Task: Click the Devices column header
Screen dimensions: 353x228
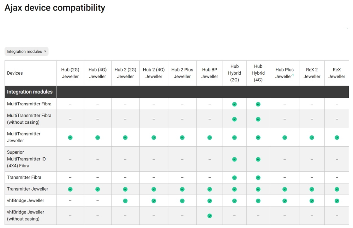Action: pyautogui.click(x=15, y=73)
